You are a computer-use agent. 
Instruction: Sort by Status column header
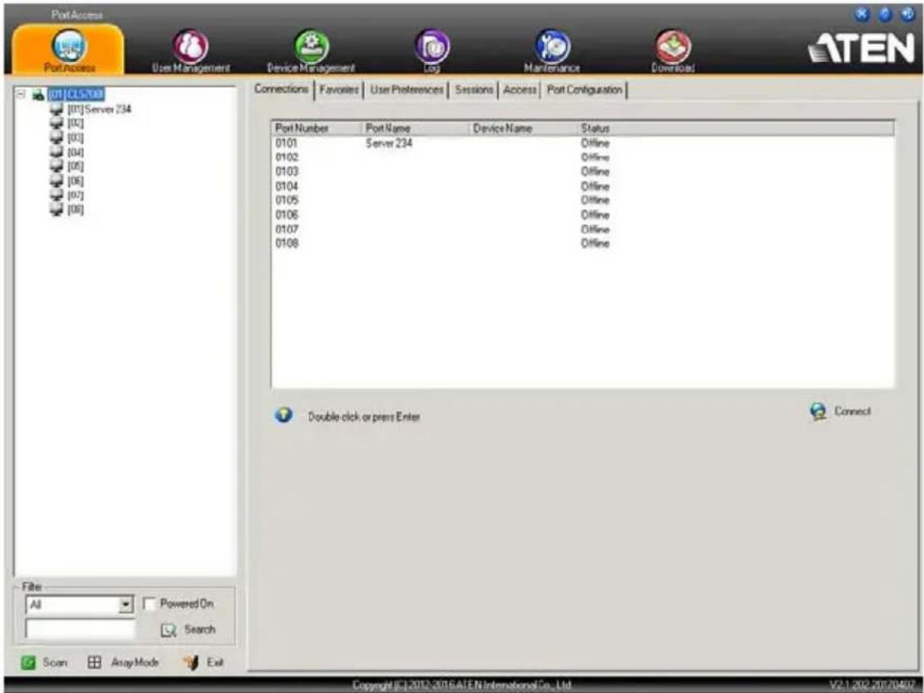[736, 128]
